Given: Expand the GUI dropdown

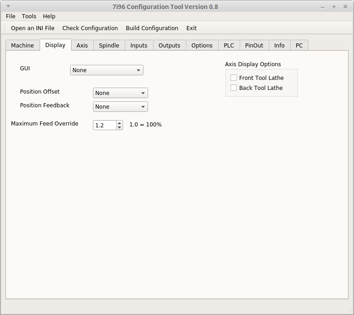Looking at the screenshot, I should click(107, 70).
